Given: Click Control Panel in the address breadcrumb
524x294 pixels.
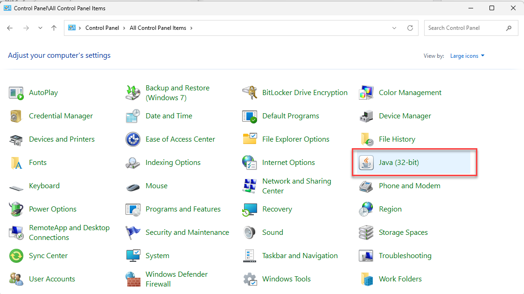Looking at the screenshot, I should [x=102, y=28].
